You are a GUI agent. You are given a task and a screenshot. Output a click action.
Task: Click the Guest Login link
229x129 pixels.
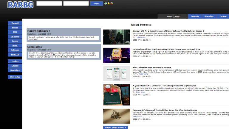pos(176,16)
